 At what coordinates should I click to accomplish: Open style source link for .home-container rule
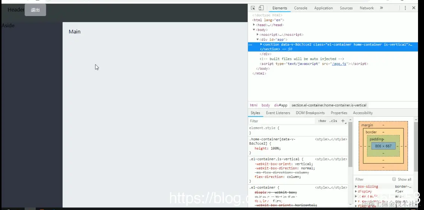[331, 139]
